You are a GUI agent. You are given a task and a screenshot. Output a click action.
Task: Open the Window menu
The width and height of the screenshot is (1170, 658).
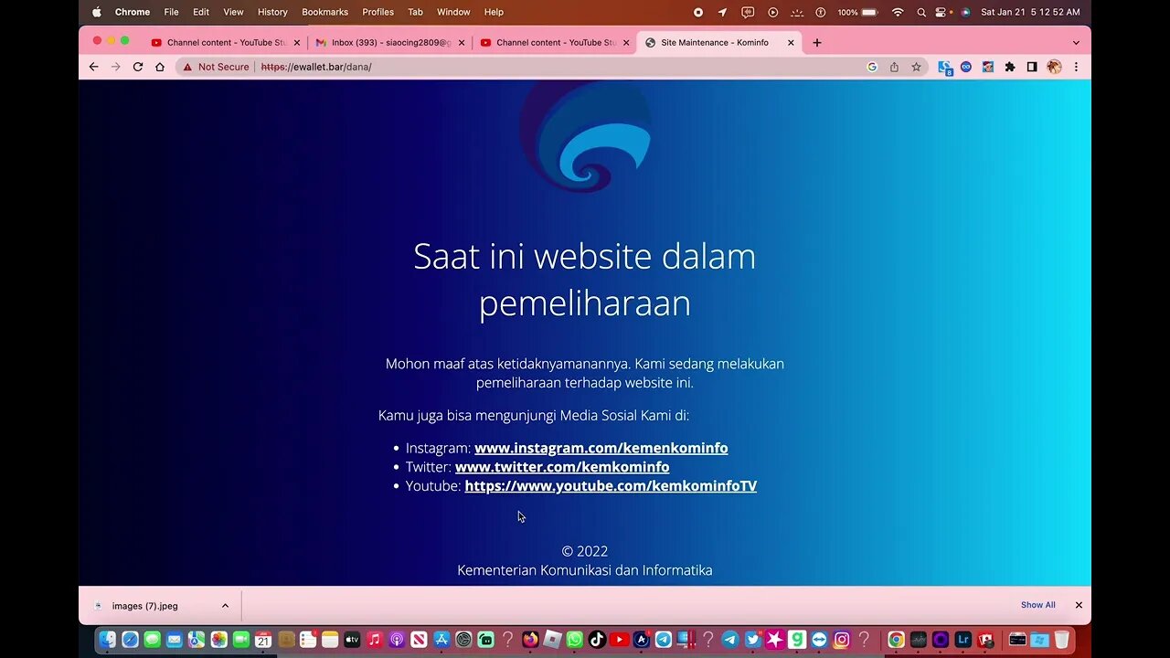(x=453, y=12)
